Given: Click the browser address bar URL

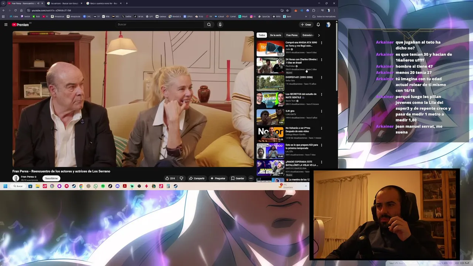Looking at the screenshot, I should point(51,10).
